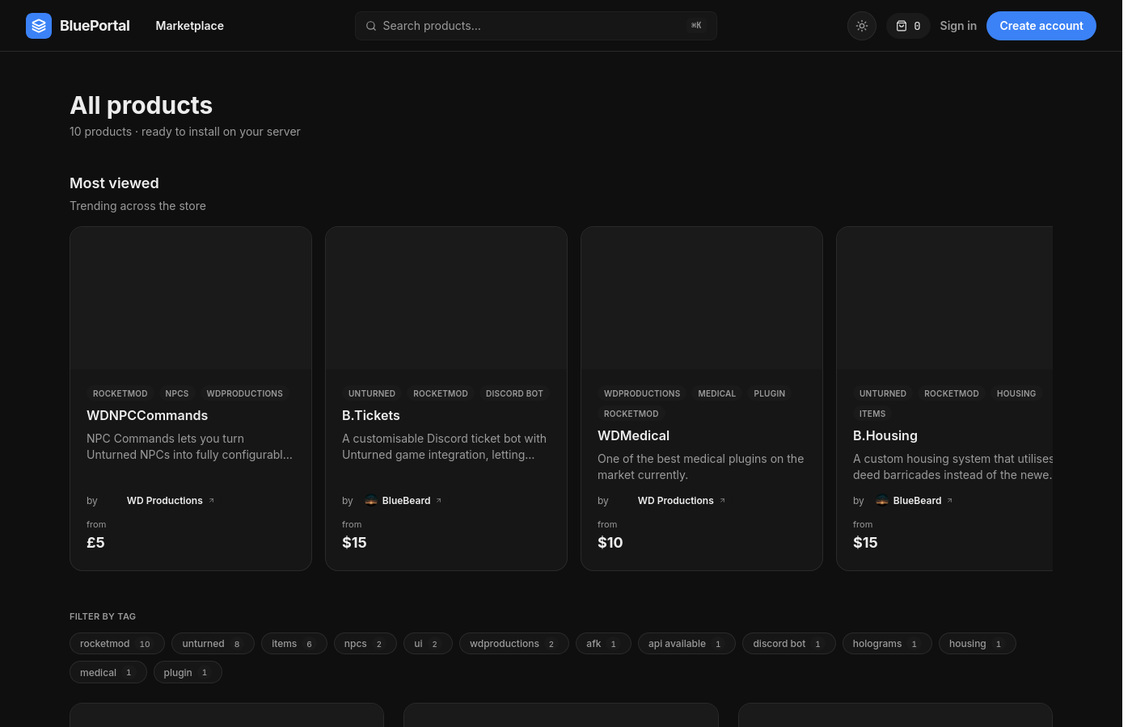
Task: Click MEDICAL label on WDMedical card
Action: click(717, 393)
